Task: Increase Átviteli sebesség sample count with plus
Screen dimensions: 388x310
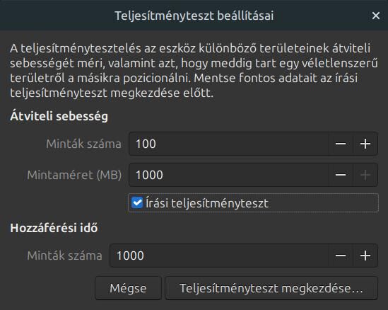Action: click(365, 144)
